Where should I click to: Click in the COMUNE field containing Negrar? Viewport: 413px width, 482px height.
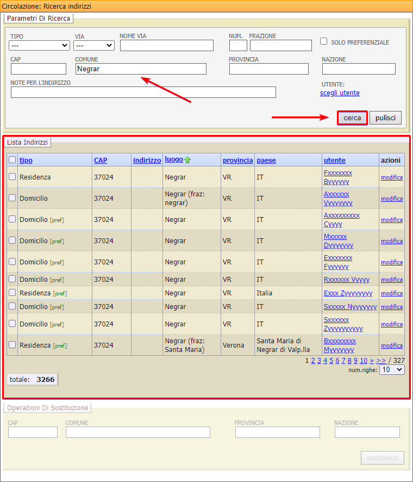pyautogui.click(x=141, y=69)
